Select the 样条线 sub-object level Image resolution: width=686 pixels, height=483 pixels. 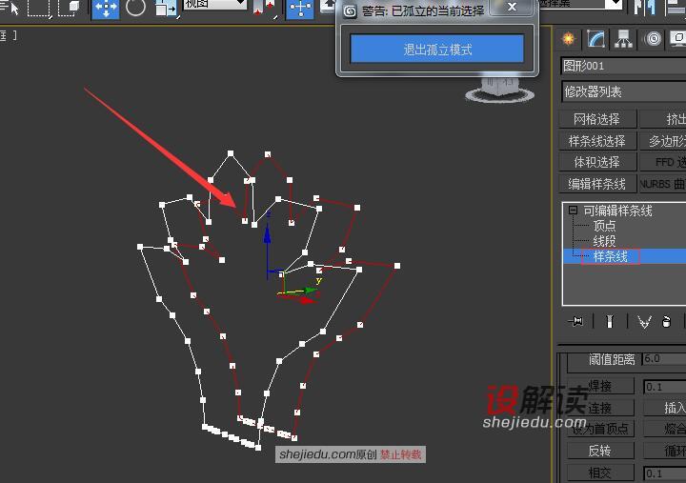tap(610, 256)
